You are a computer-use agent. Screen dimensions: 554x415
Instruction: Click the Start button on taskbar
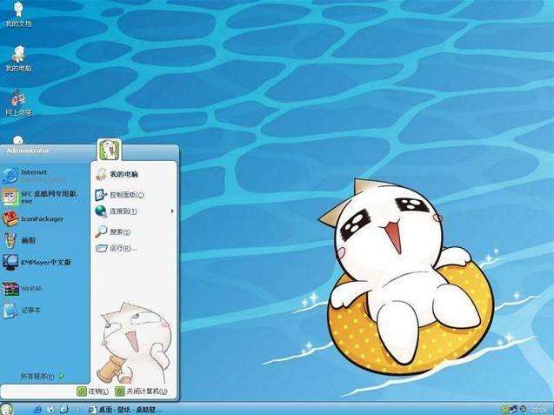pos(9,408)
